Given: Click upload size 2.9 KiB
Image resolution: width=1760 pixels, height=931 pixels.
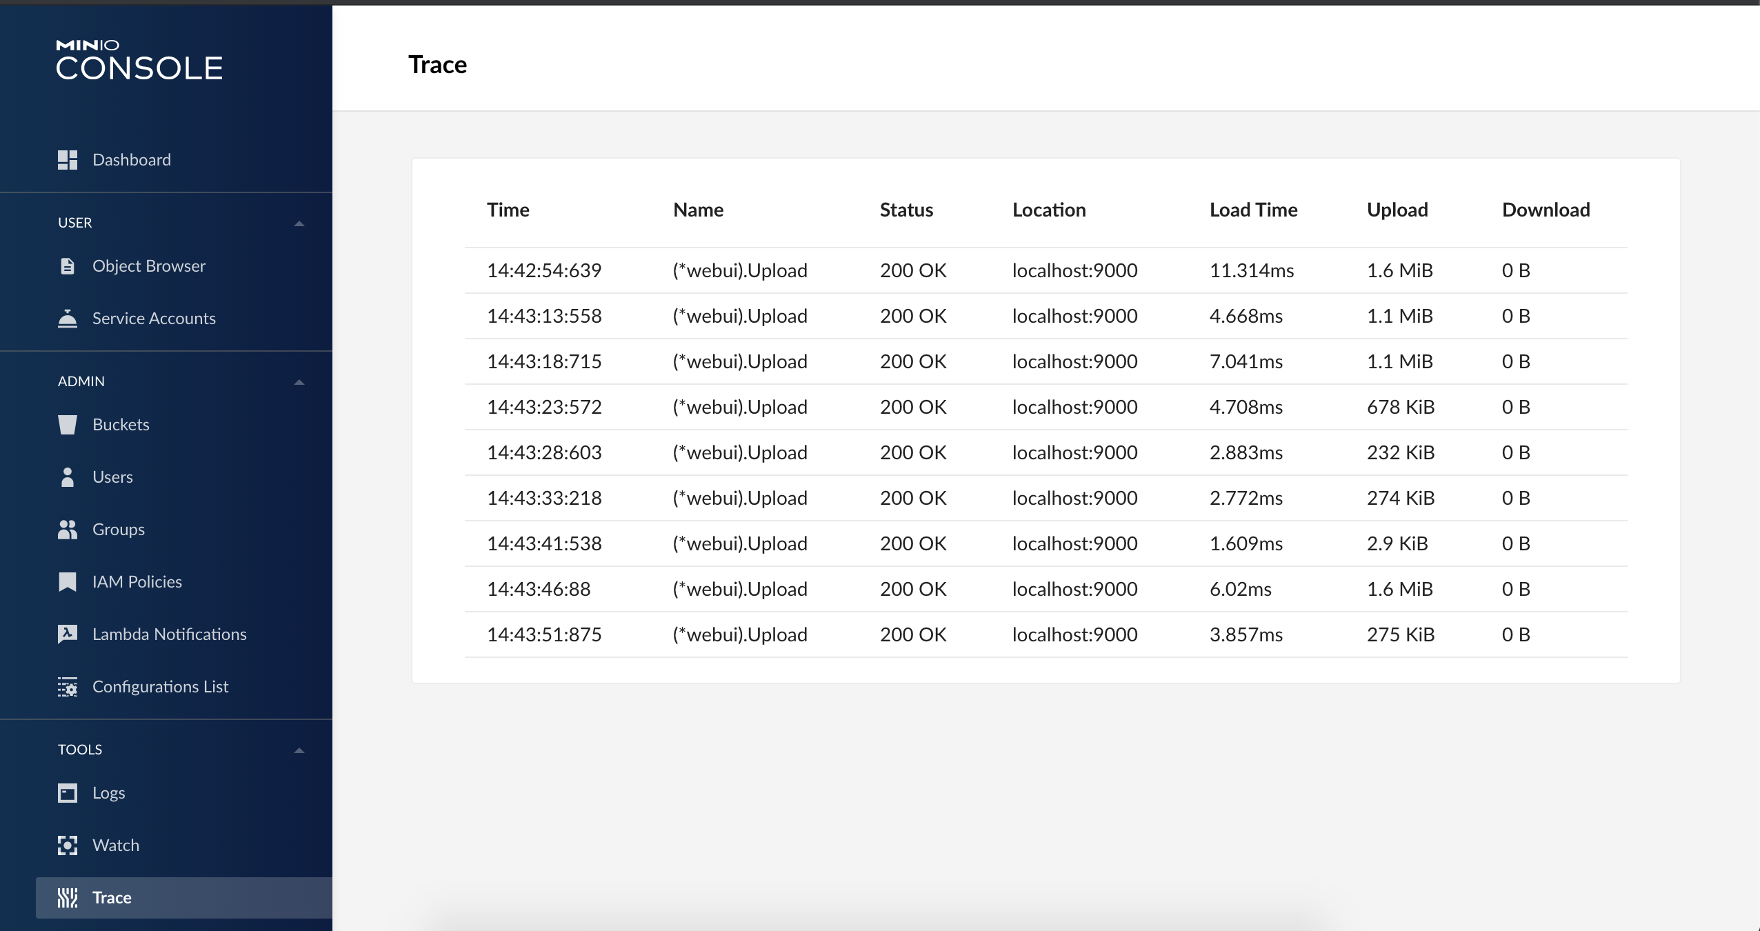Looking at the screenshot, I should click(1397, 543).
